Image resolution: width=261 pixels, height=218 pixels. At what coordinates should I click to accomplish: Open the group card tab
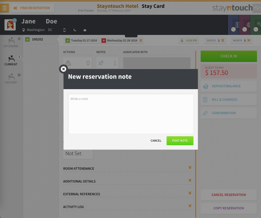[x=256, y=25]
